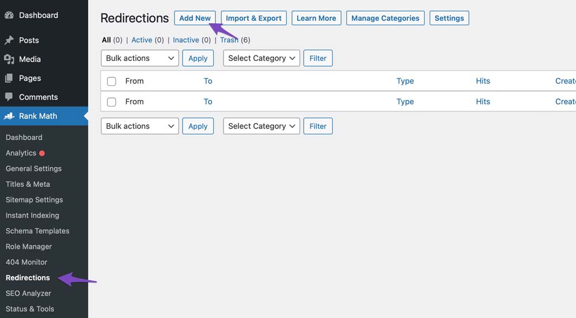Open redirections Settings button
The height and width of the screenshot is (318, 576).
coord(449,18)
